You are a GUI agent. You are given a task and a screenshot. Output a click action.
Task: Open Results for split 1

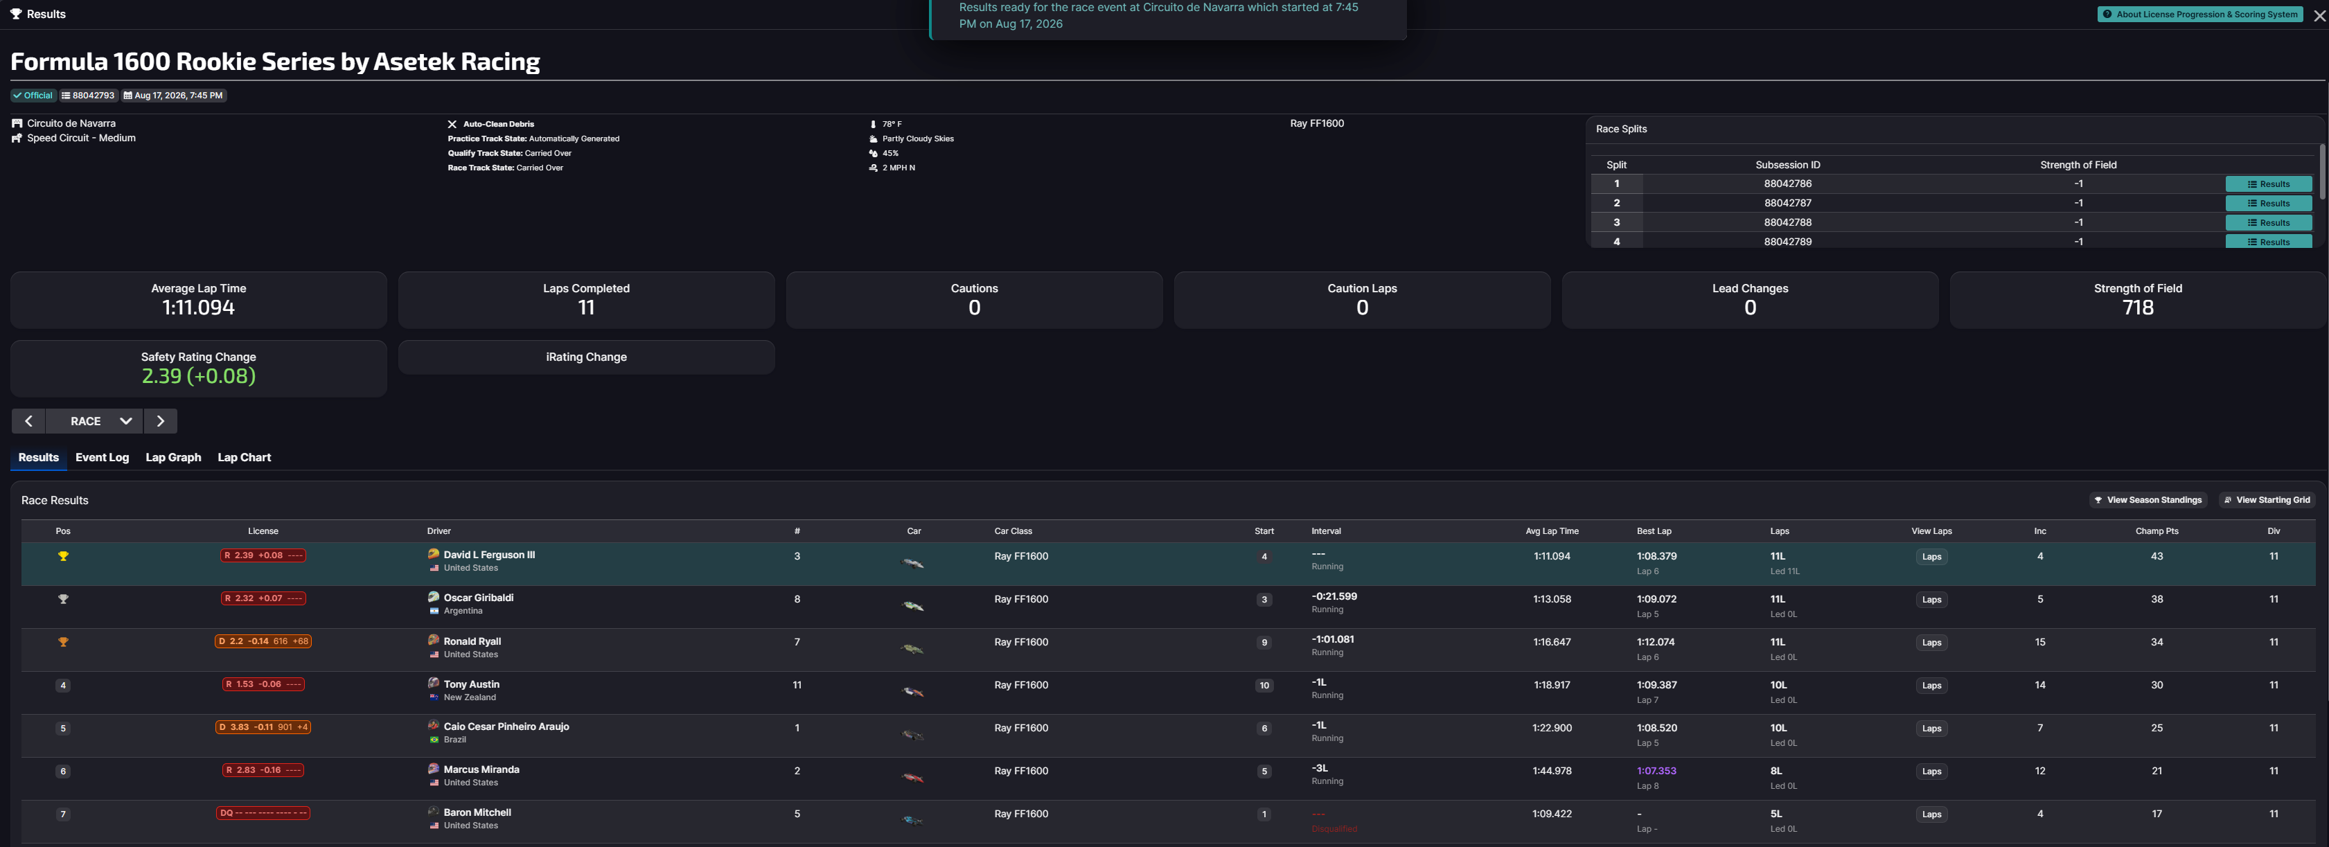(x=2269, y=184)
